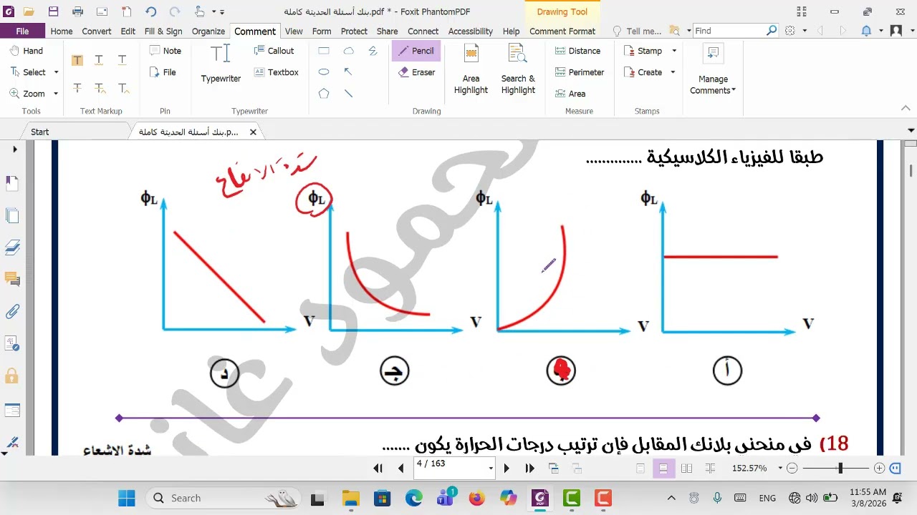Screen dimensions: 917x515
Task: Choose the Oval drawing shape
Action: tap(324, 72)
